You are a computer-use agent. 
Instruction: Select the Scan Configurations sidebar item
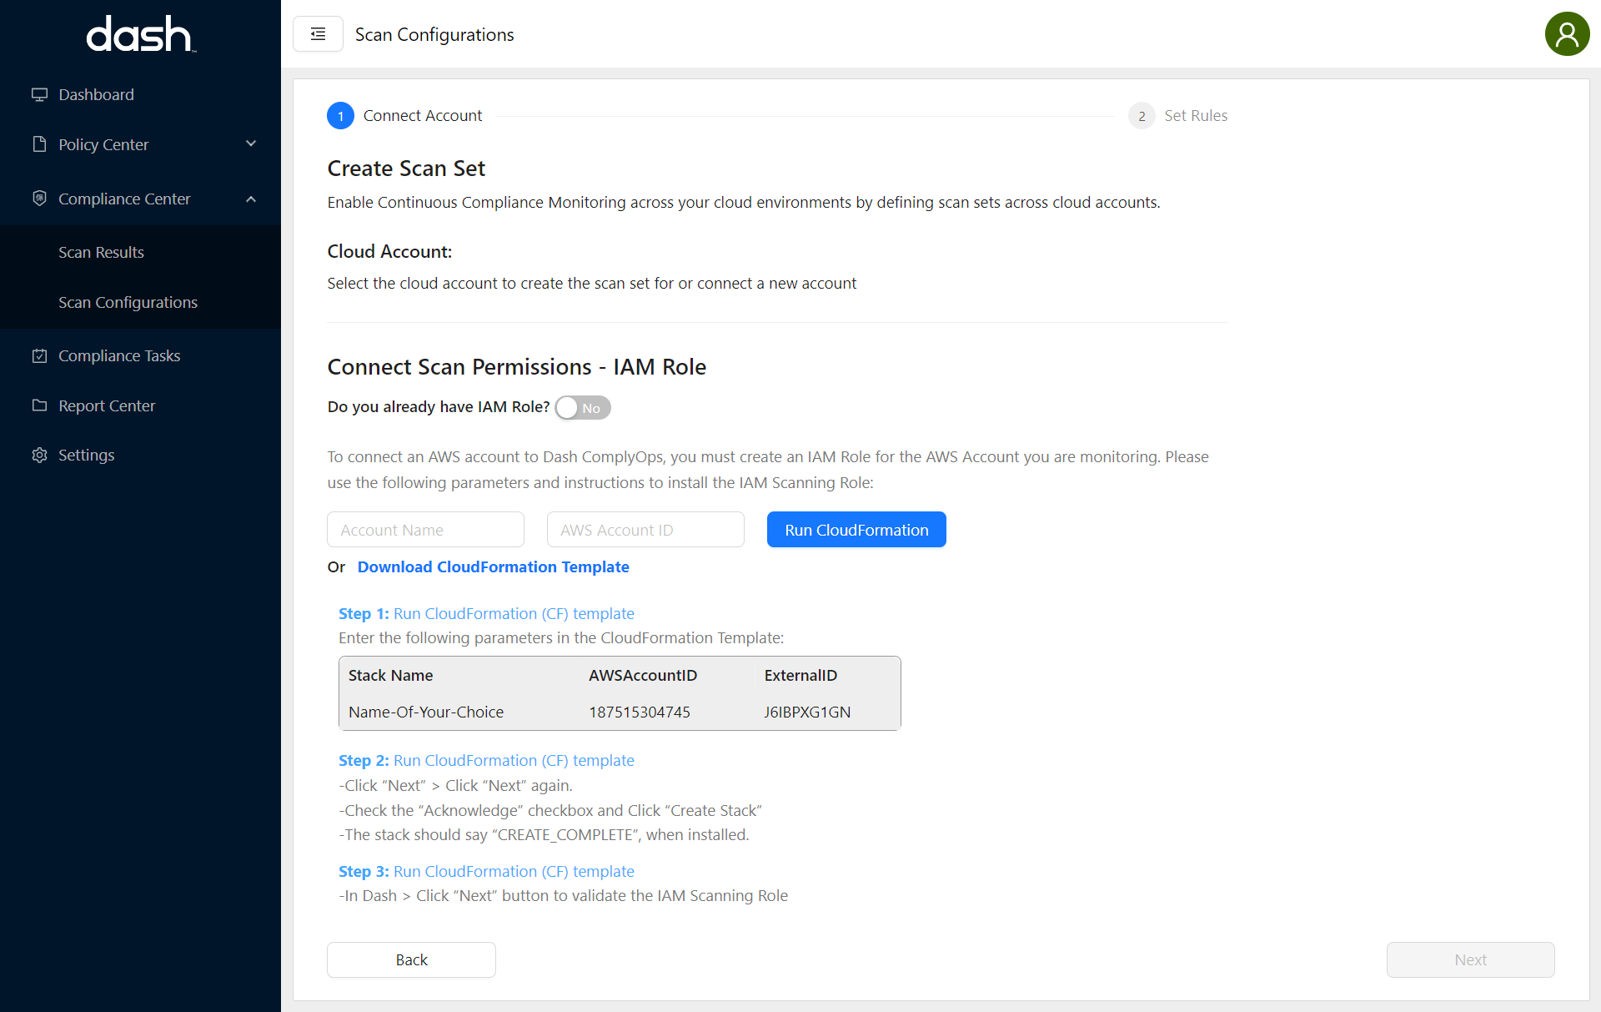[128, 302]
